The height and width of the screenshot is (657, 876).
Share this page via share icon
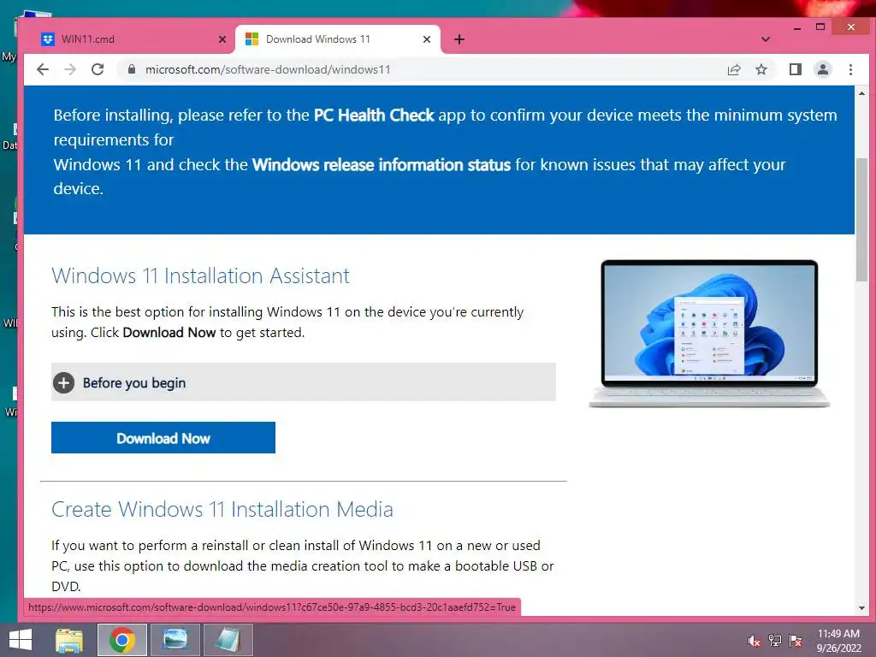click(733, 69)
